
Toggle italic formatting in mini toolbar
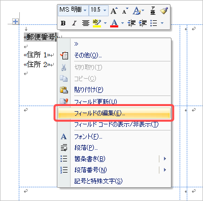pyautogui.click(x=74, y=23)
